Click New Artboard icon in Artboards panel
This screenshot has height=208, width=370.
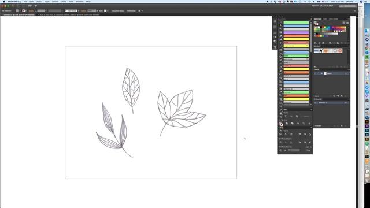tap(342, 126)
